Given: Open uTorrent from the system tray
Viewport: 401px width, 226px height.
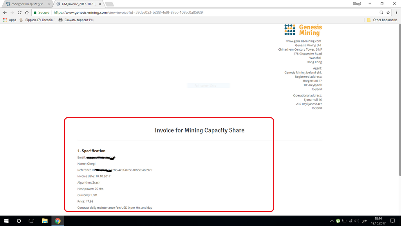Looking at the screenshot, I should pyautogui.click(x=338, y=221).
